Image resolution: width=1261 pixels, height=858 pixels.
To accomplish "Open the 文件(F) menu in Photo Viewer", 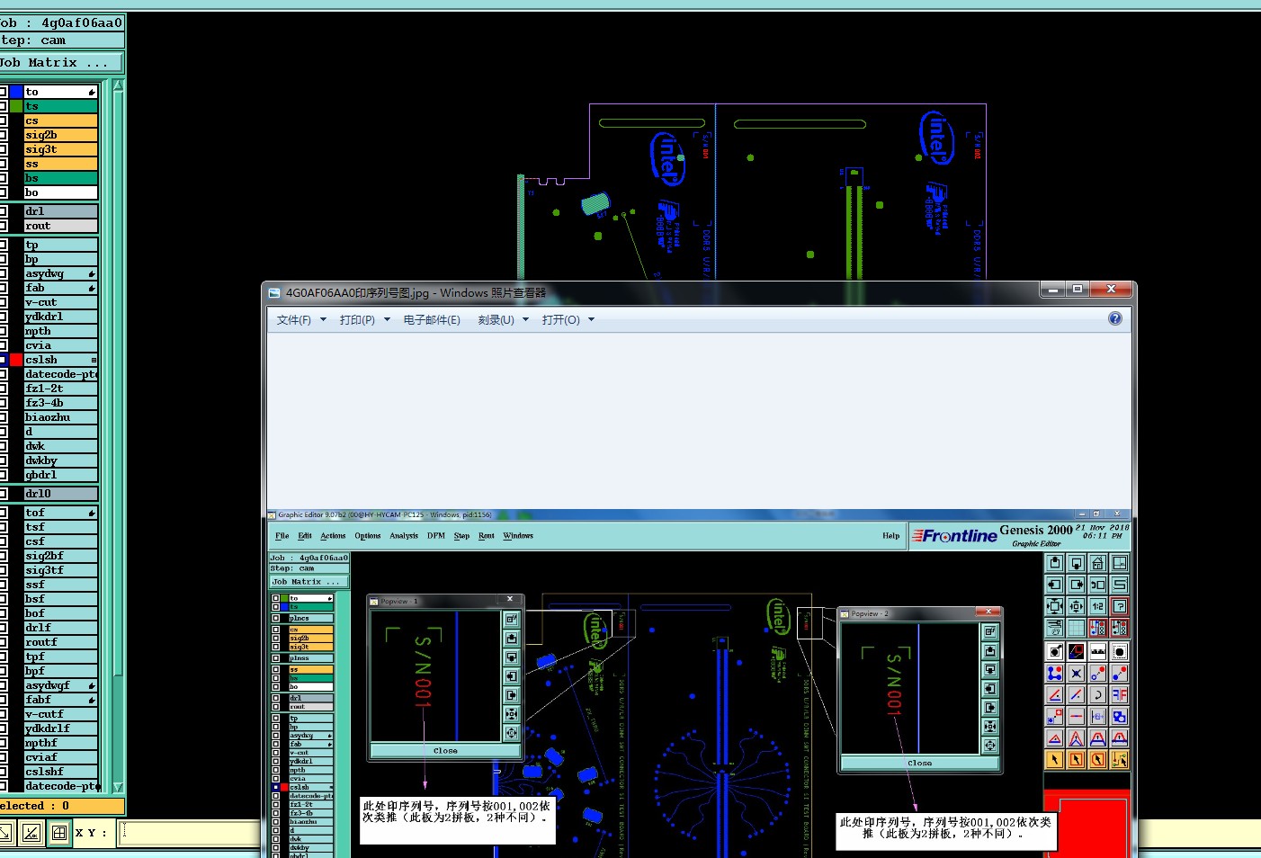I will click(301, 320).
